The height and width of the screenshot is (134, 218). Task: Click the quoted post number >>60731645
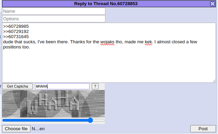point(16,37)
